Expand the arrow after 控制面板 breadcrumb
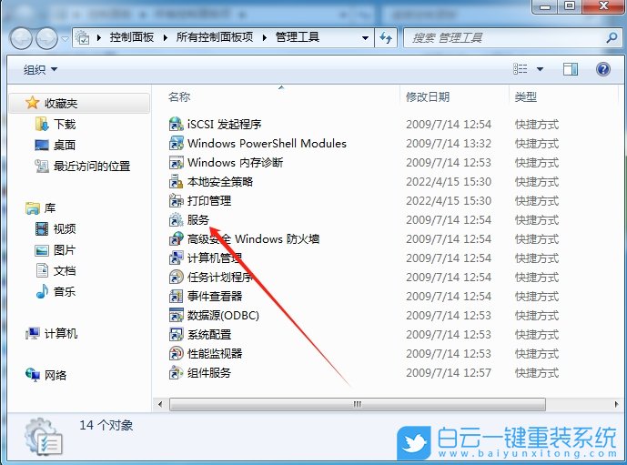627x465 pixels. tap(165, 37)
